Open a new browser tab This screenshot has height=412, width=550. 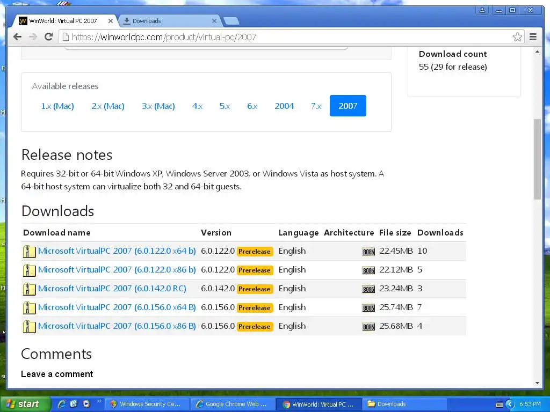pyautogui.click(x=231, y=21)
